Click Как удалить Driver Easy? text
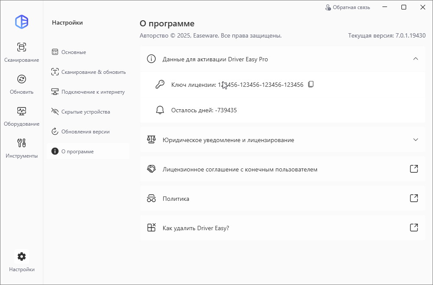This screenshot has height=285, width=433. point(196,228)
